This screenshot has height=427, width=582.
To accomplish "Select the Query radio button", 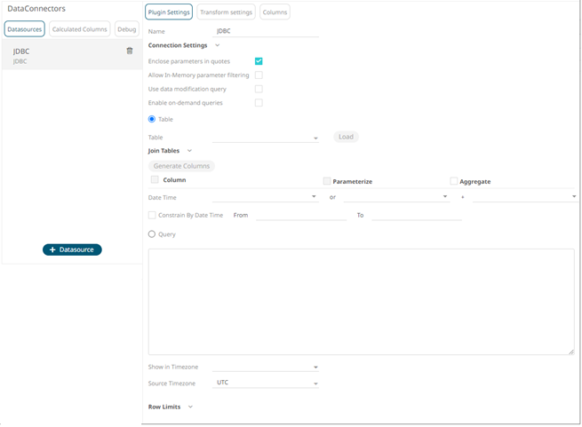I will point(152,234).
